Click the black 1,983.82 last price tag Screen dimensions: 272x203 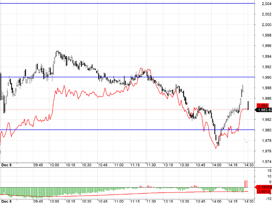(x=264, y=110)
